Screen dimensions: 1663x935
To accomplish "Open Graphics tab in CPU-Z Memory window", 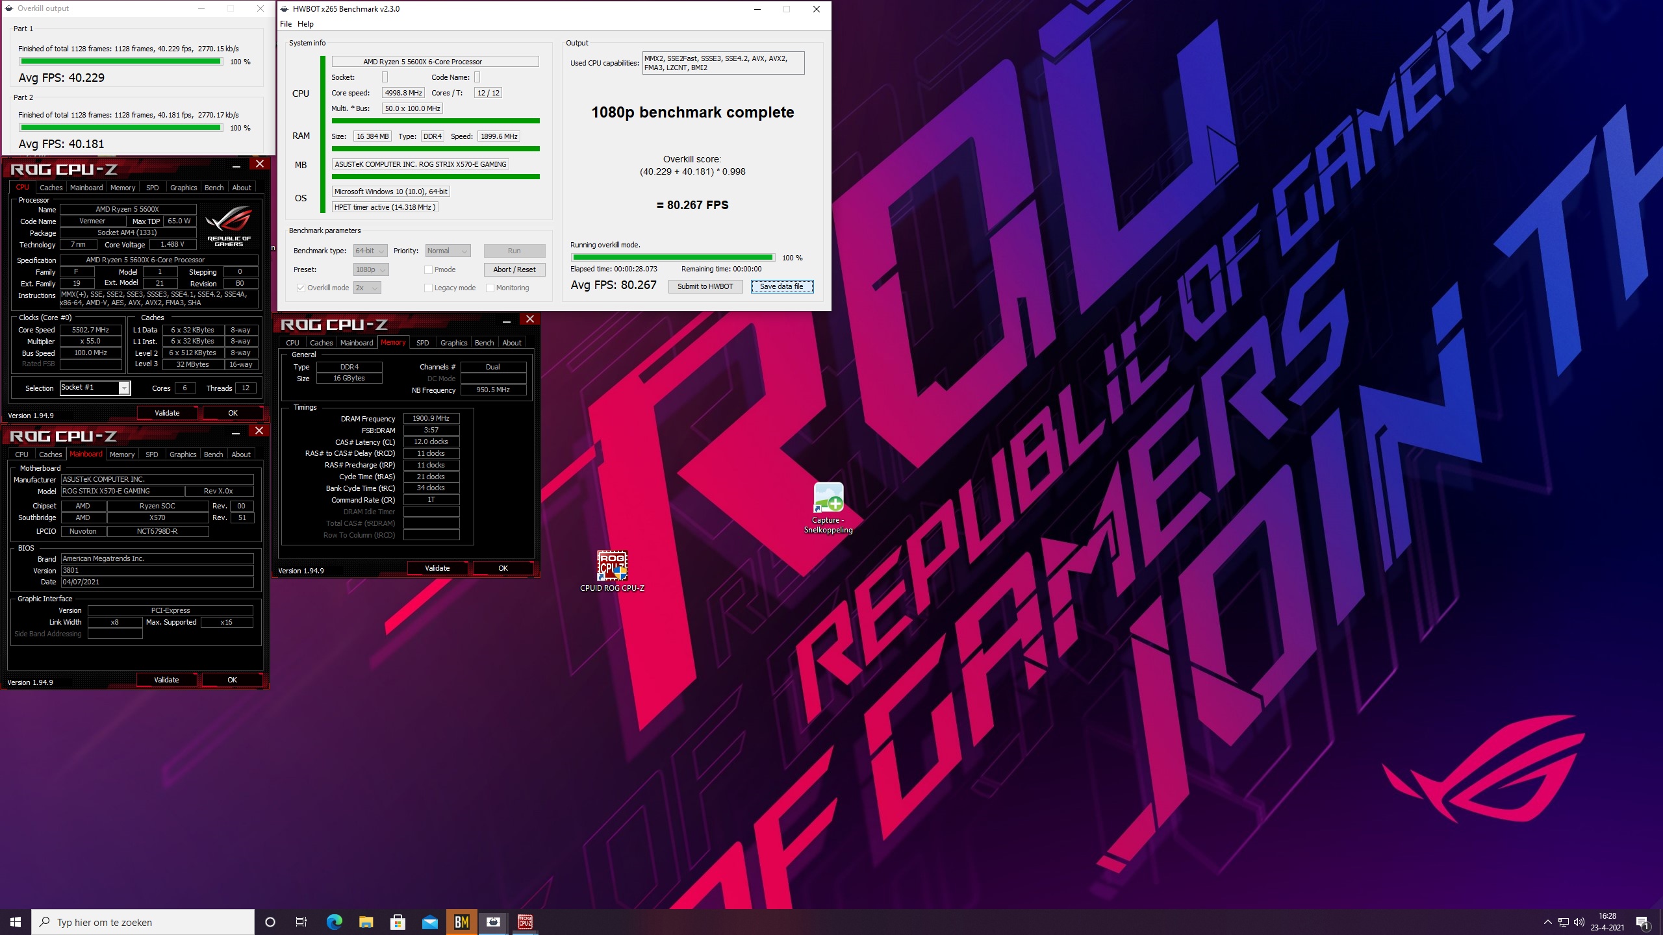I will [453, 343].
